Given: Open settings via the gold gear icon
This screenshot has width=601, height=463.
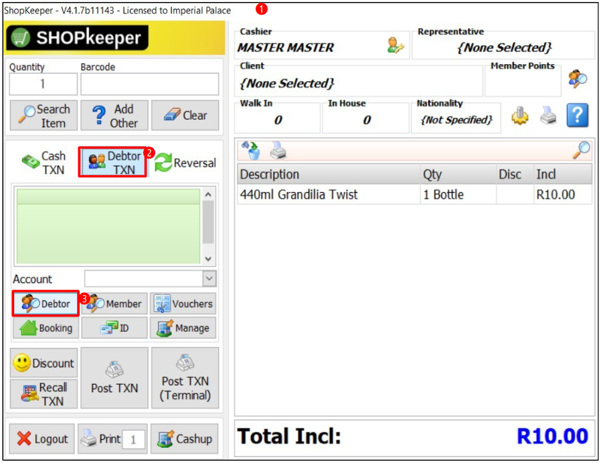Looking at the screenshot, I should click(520, 115).
